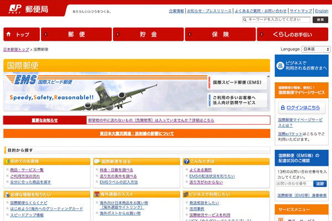Open 自分に合った商品を探す link

click(x=30, y=182)
